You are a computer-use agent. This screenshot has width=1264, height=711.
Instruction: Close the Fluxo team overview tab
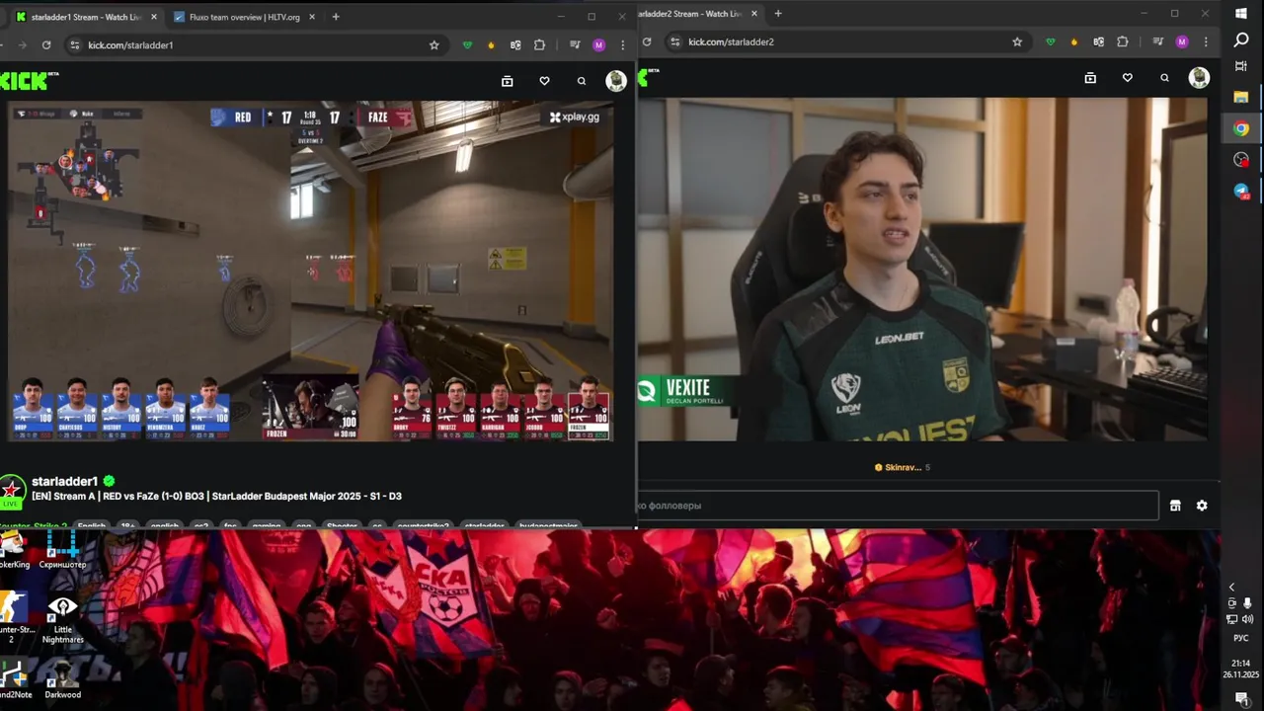pos(313,17)
